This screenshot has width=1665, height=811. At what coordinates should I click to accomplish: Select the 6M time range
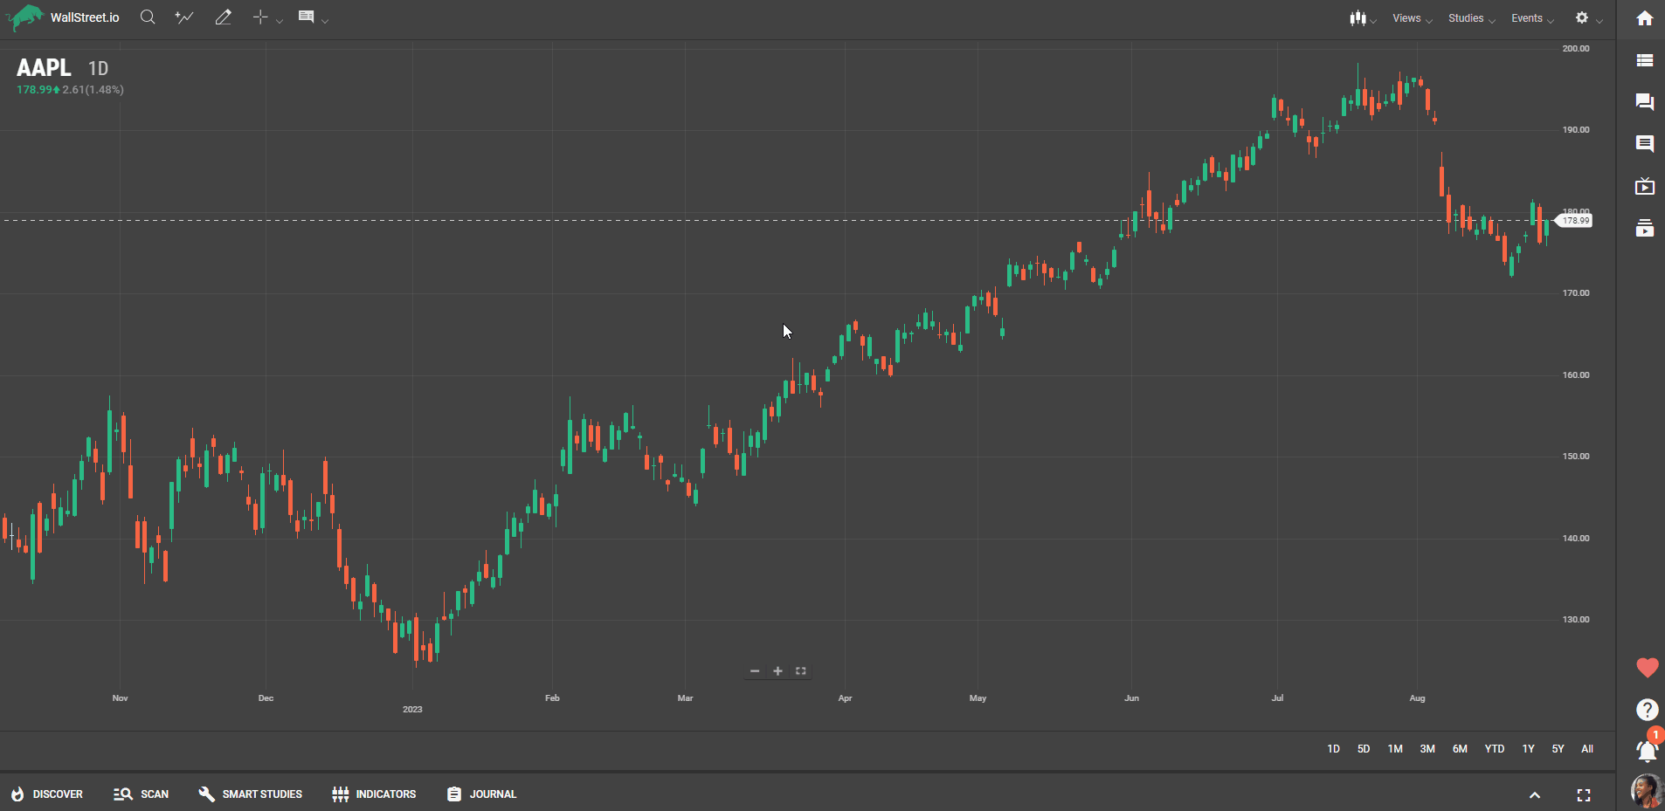click(x=1460, y=749)
